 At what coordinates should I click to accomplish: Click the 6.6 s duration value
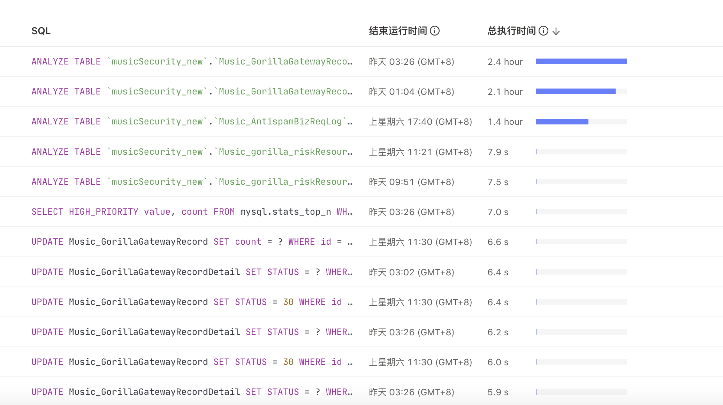click(x=498, y=242)
